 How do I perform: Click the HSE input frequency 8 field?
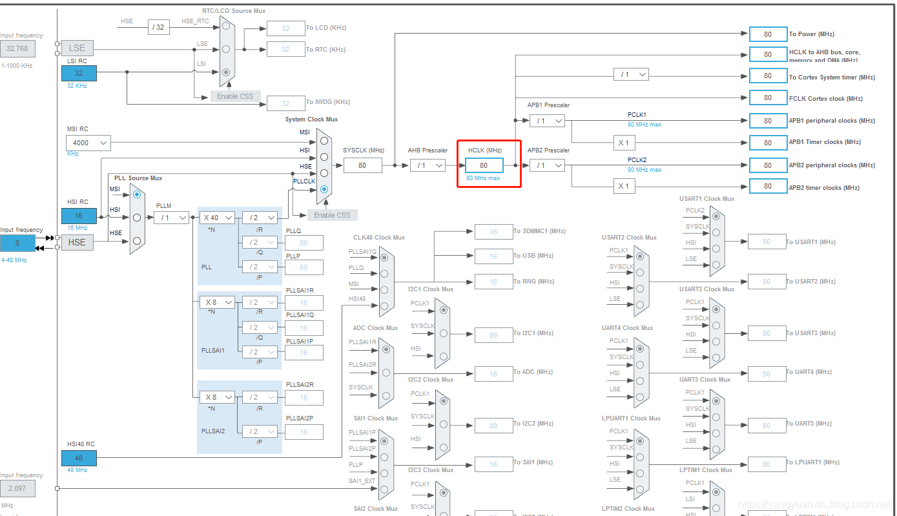(17, 243)
